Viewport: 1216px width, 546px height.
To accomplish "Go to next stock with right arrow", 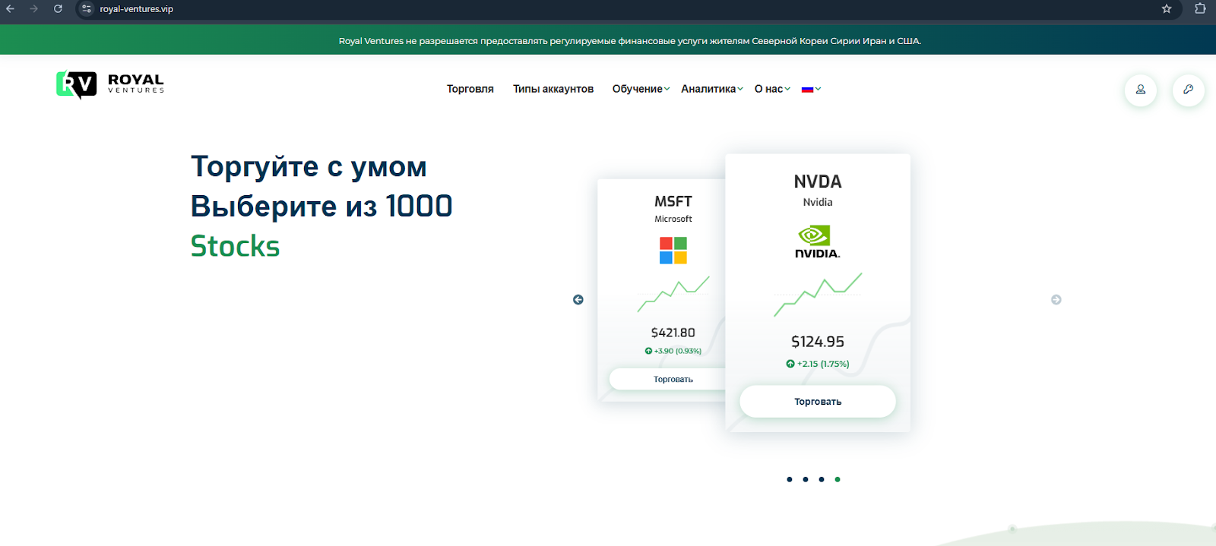I will 1056,300.
